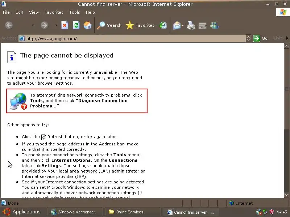Viewport: 290px width, 217px height.
Task: Click the Windows flag logo
Action: click(x=283, y=12)
